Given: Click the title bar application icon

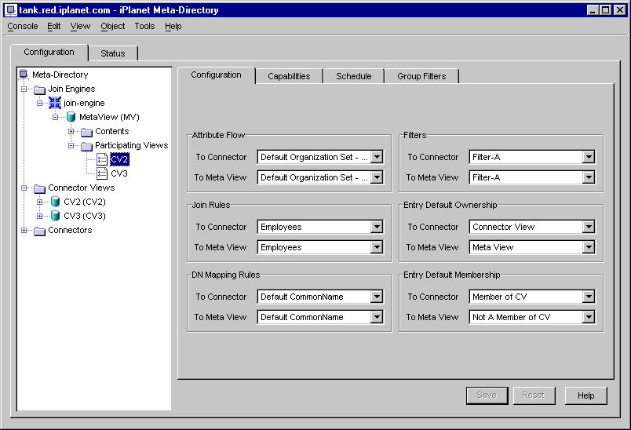Looking at the screenshot, I should (11, 10).
